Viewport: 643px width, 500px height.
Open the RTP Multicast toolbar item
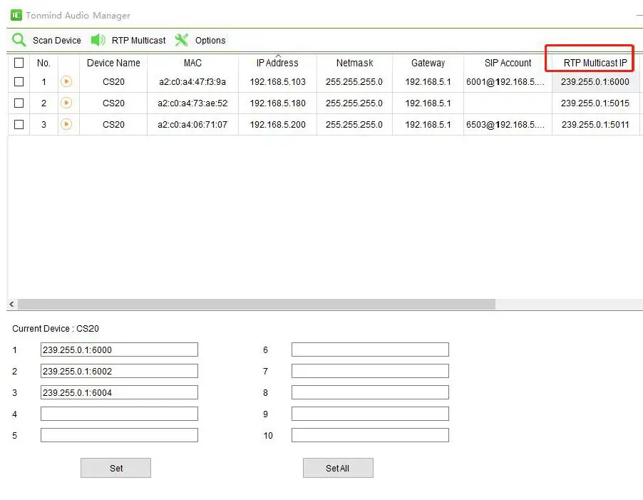pos(128,40)
